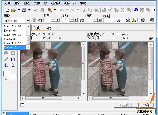The width and height of the screenshot is (158, 115).
Task: Click the 1:1 actual size icon
Action: (13, 59)
